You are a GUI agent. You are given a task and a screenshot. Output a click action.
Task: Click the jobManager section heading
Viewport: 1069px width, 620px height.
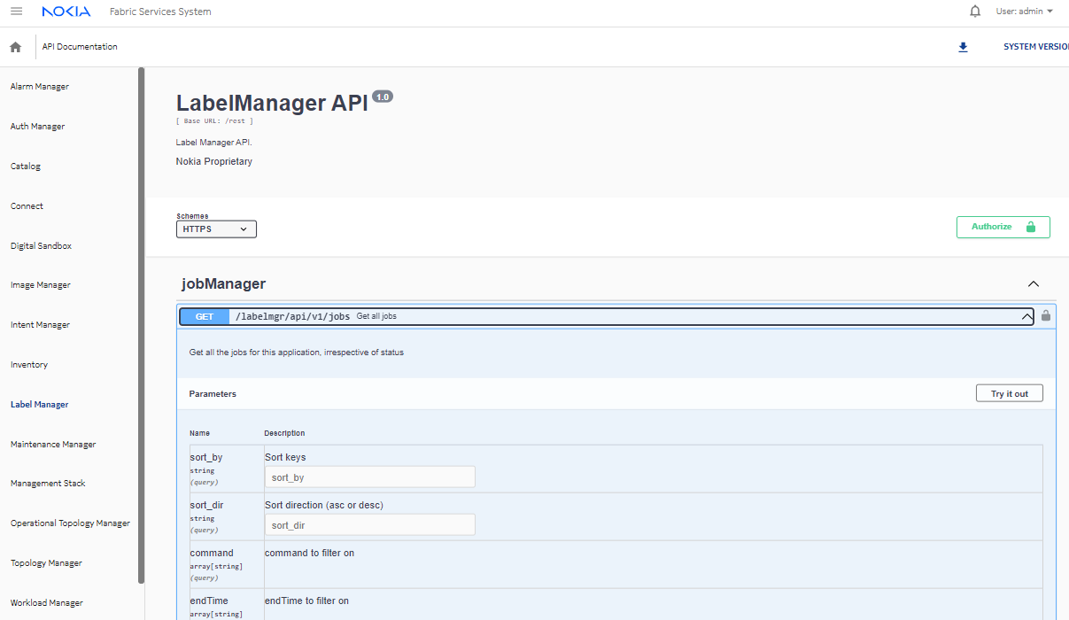(224, 284)
